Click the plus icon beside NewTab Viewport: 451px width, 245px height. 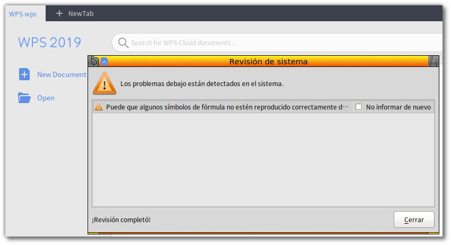59,13
